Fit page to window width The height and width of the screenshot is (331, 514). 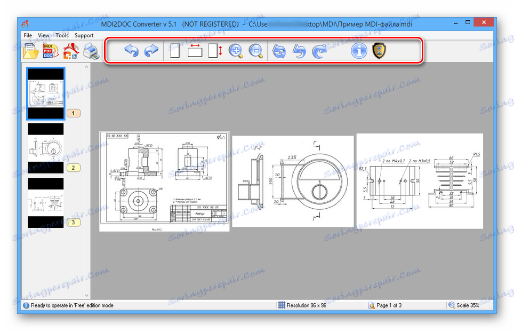pyautogui.click(x=195, y=50)
